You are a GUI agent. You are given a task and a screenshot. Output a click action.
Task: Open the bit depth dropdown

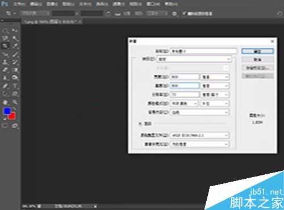tap(215, 103)
